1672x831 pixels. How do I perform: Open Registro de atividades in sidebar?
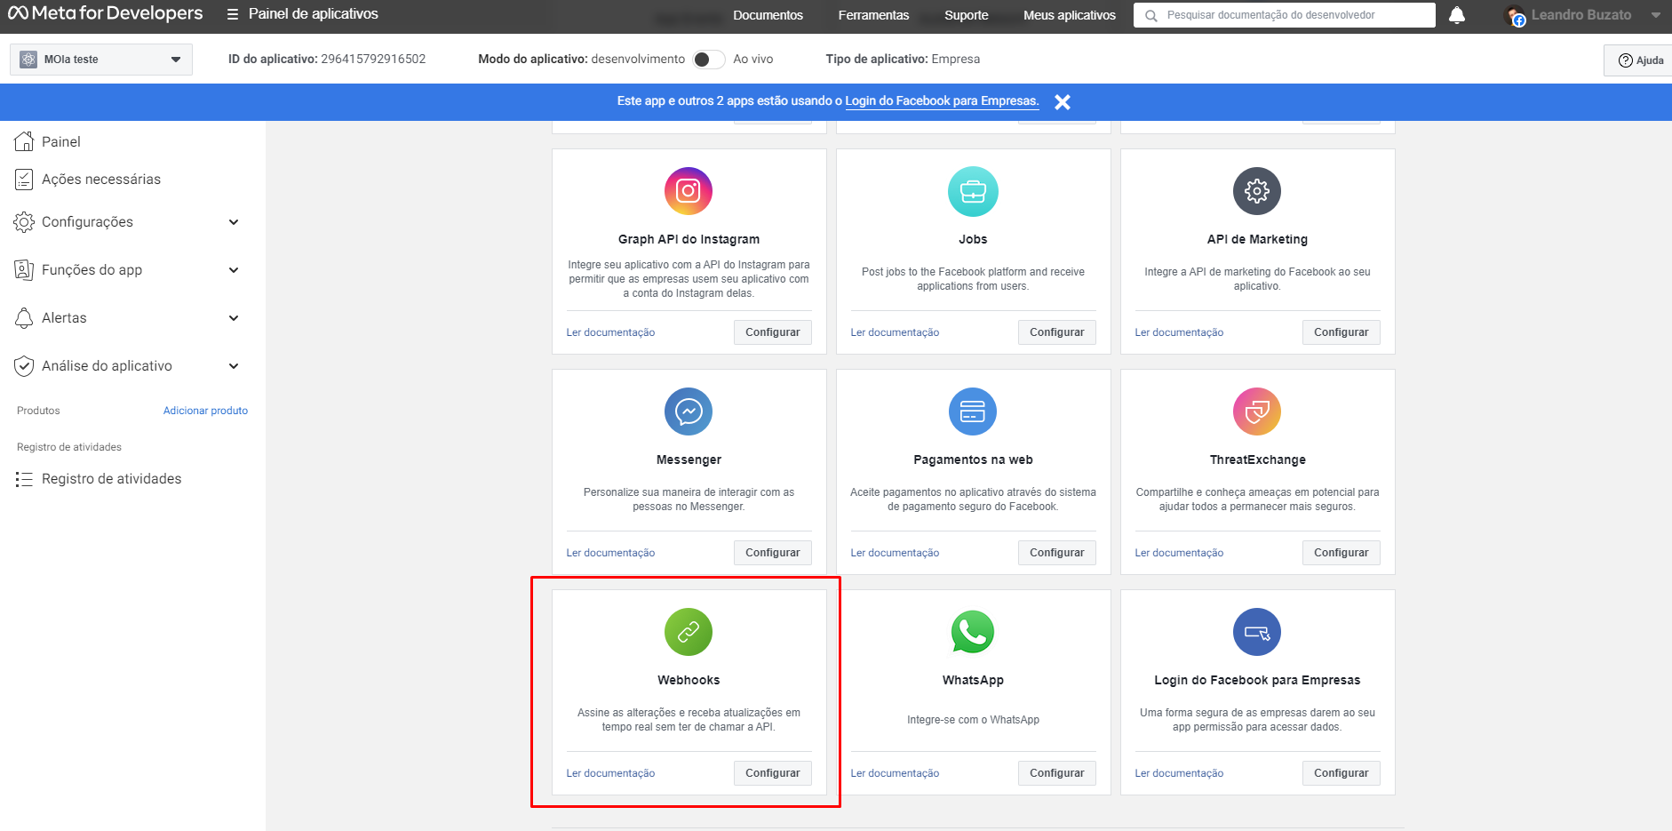click(x=111, y=479)
